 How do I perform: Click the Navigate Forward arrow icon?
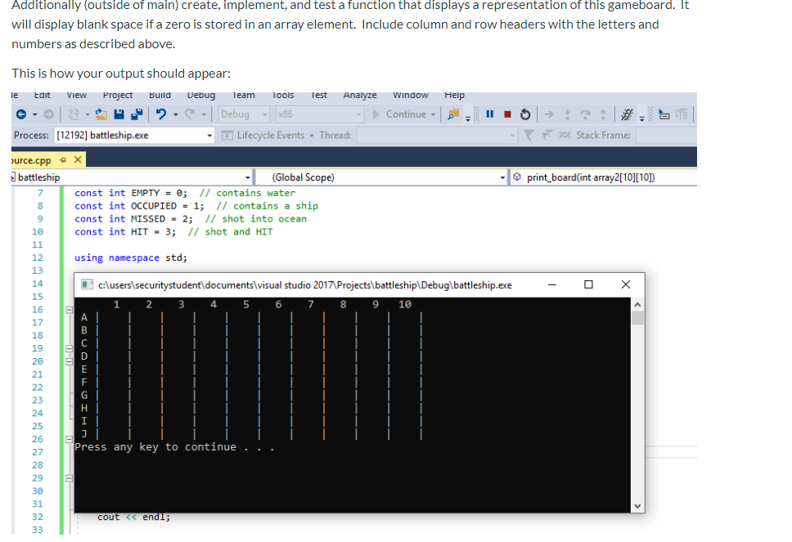pyautogui.click(x=48, y=114)
